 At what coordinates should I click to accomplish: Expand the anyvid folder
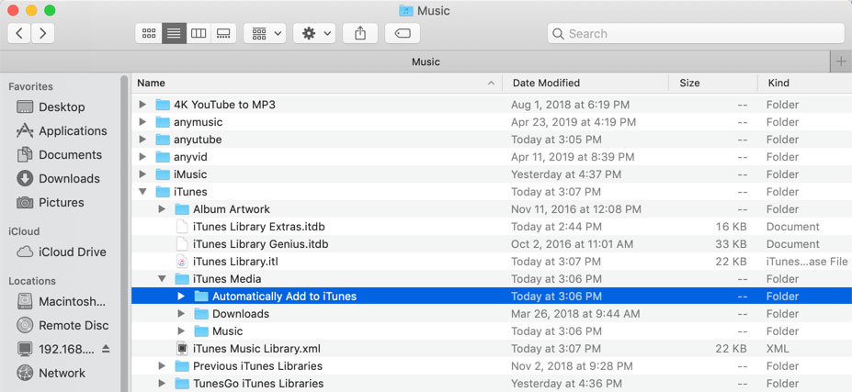pos(142,157)
